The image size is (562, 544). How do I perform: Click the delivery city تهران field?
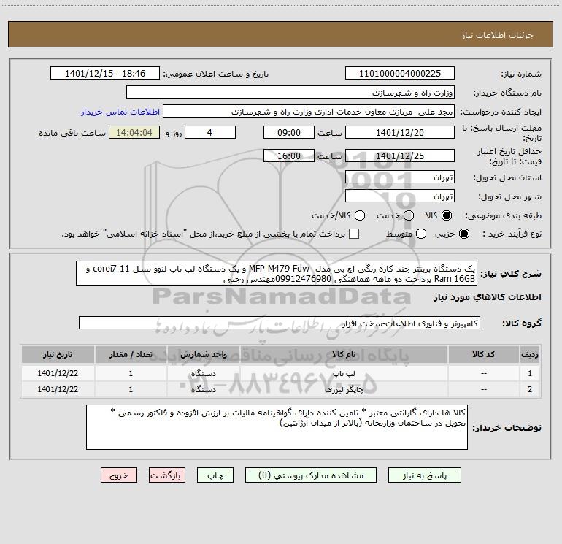pos(400,196)
